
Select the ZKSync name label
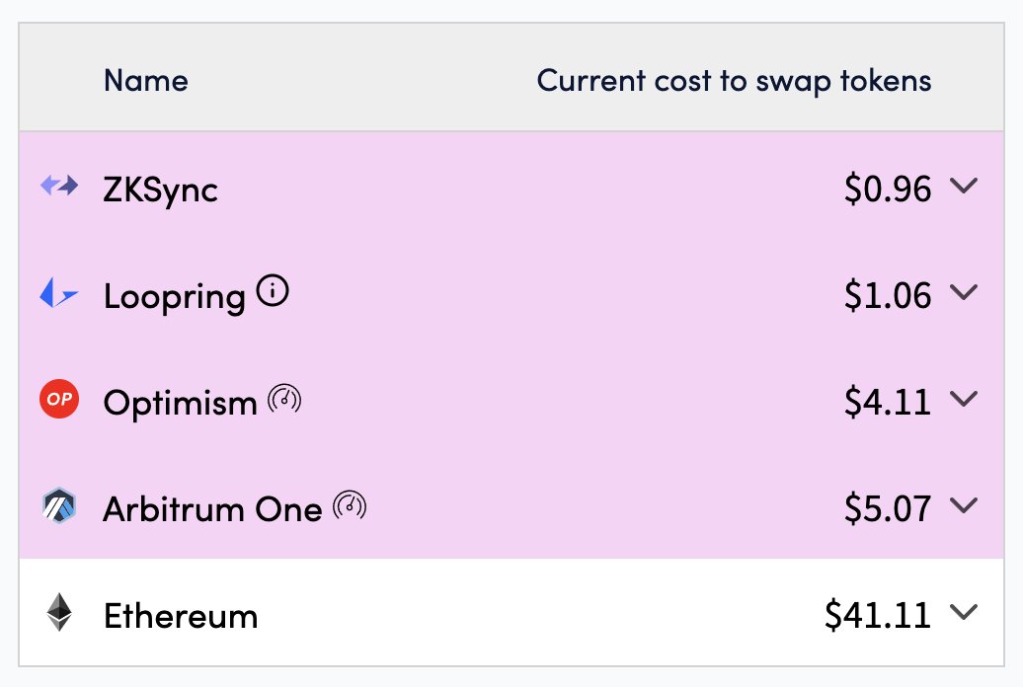(x=161, y=191)
